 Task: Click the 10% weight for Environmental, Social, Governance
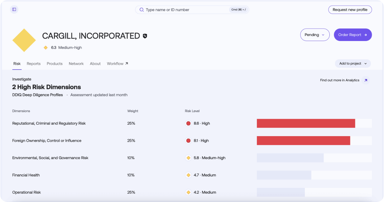pos(131,158)
